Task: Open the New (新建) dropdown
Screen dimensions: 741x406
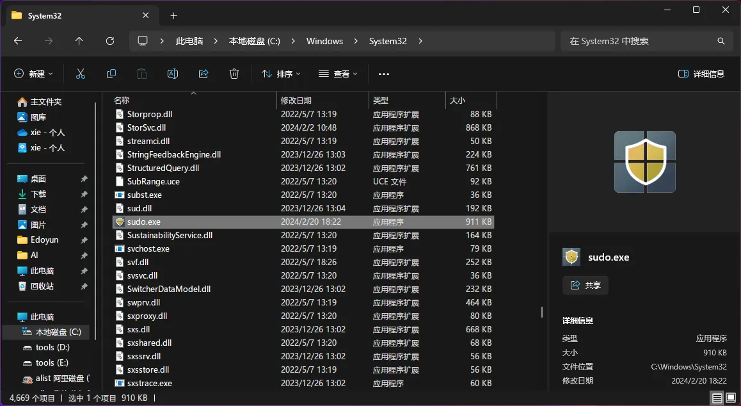Action: pos(33,74)
